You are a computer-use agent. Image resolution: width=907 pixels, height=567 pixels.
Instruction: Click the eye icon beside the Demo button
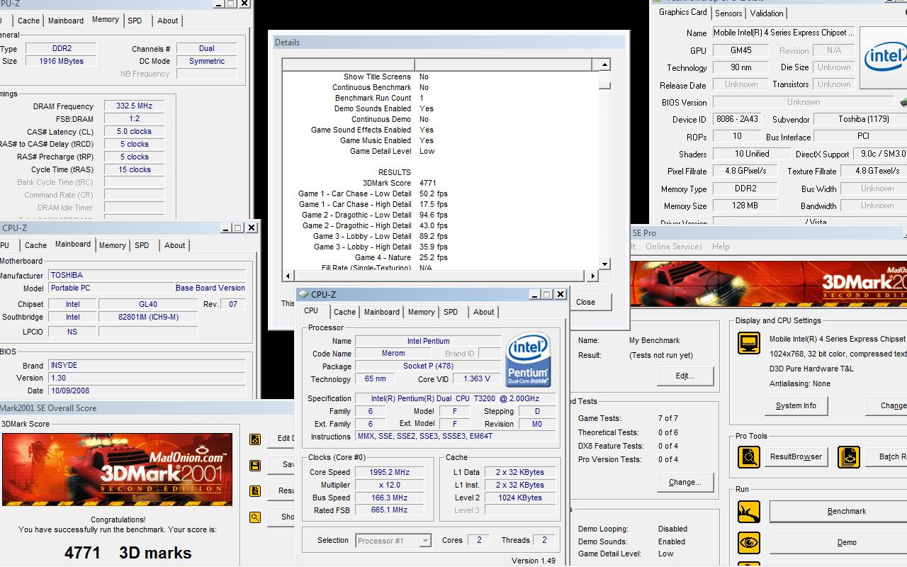click(749, 543)
